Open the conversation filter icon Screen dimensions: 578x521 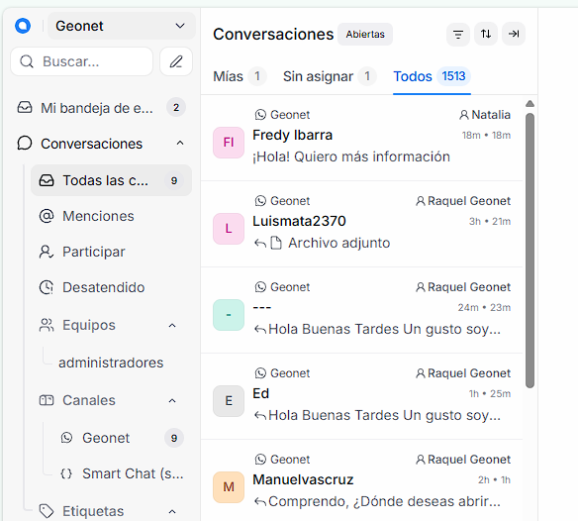[x=458, y=35]
